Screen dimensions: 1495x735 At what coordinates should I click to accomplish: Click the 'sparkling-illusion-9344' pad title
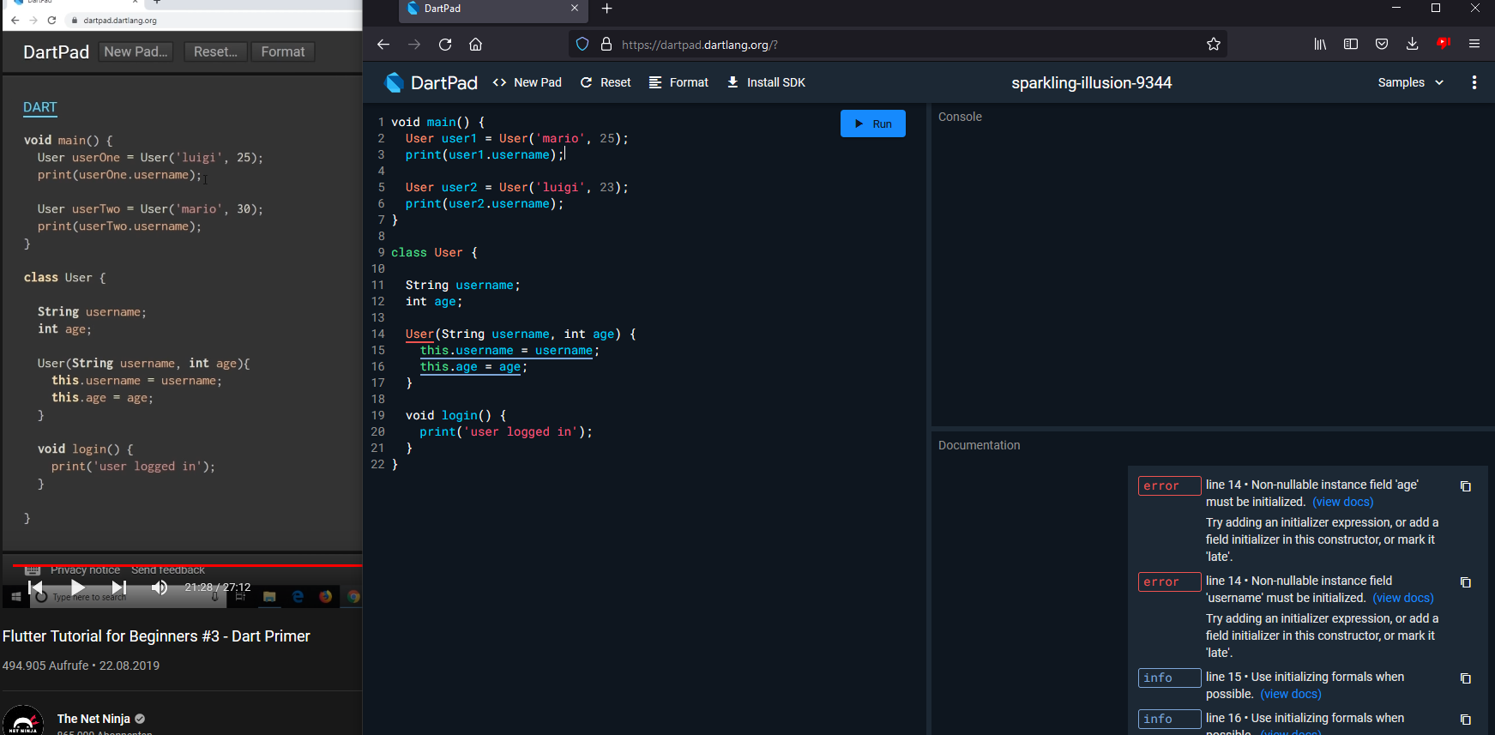1091,82
